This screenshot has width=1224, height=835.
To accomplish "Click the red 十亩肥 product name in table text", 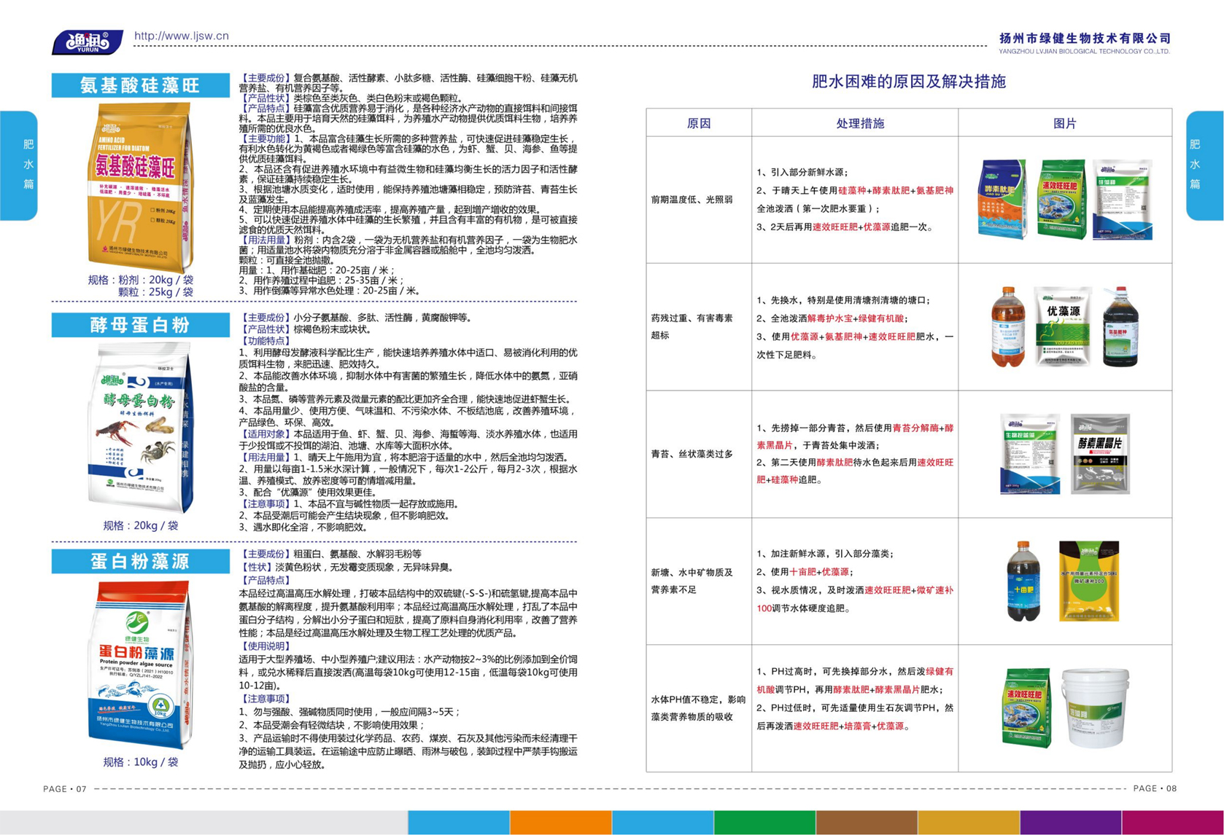I will point(803,572).
